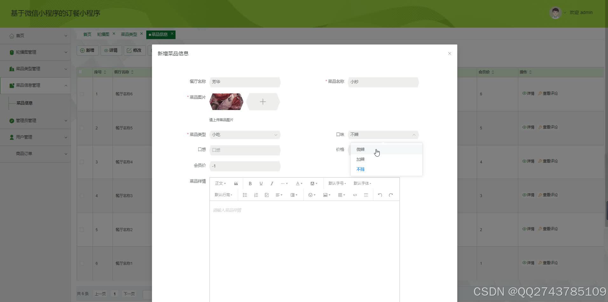
Task: Toggle bold formatting in the editor
Action: click(250, 183)
